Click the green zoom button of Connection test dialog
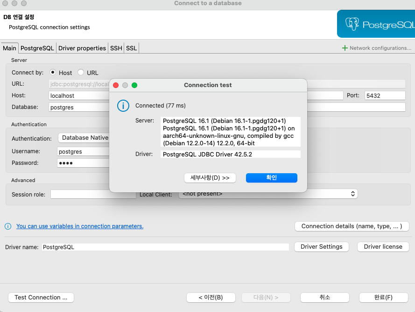Screen dimensions: 415x312 click(134, 85)
